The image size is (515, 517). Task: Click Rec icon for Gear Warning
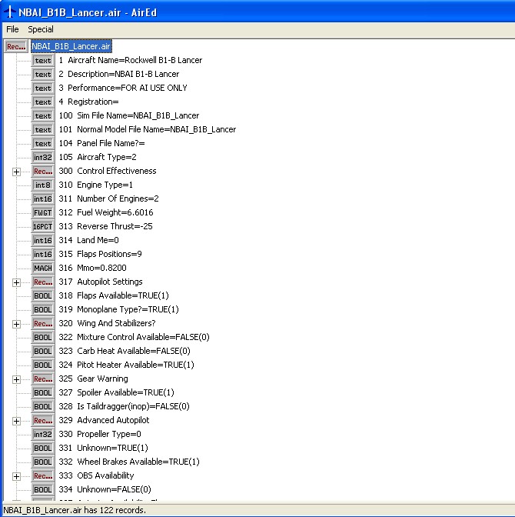tap(43, 379)
